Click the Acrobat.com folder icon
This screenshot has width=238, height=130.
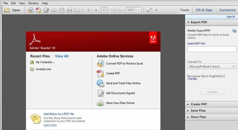(32, 69)
